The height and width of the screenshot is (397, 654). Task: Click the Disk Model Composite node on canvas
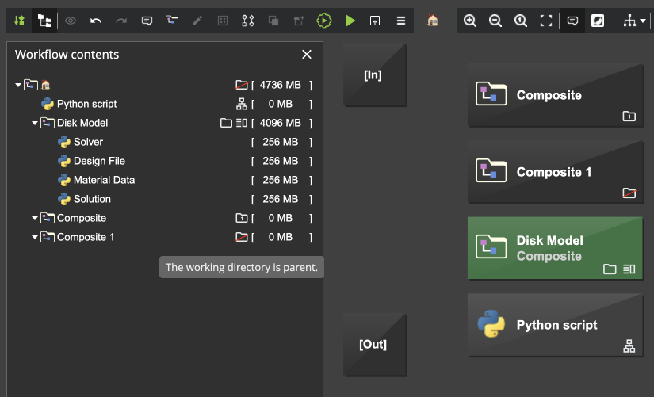coord(554,248)
